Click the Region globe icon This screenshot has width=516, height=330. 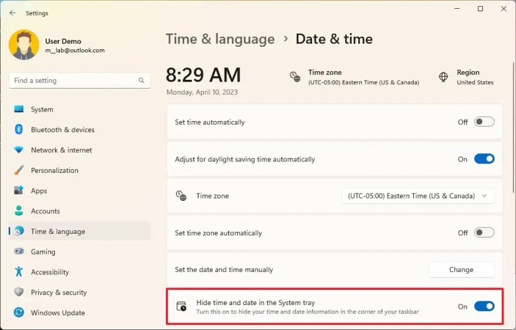pyautogui.click(x=443, y=77)
